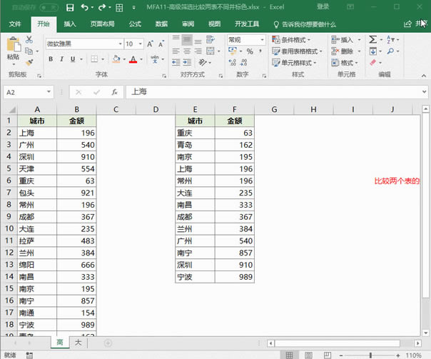The image size is (431, 359).
Task: Click the 登录 sign-in button
Action: [323, 6]
